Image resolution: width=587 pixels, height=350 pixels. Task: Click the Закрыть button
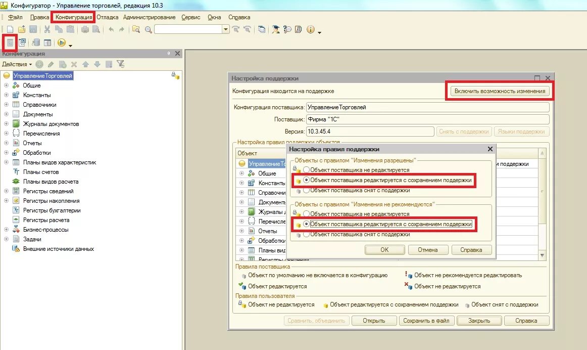click(479, 321)
